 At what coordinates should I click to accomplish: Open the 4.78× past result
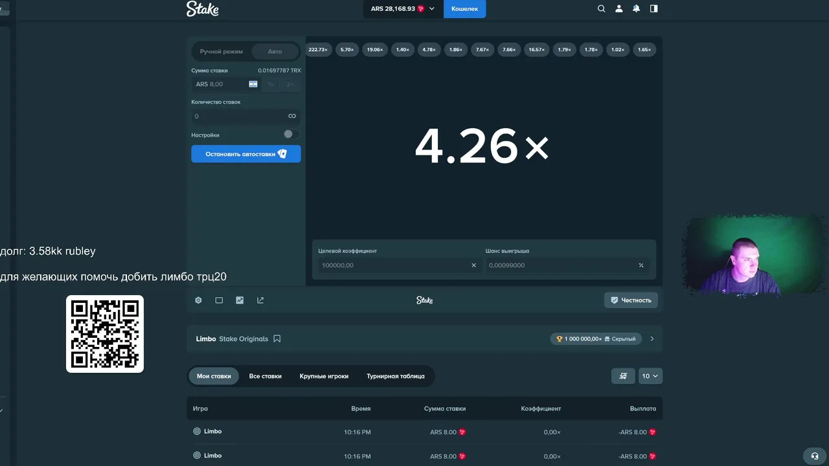tap(429, 50)
